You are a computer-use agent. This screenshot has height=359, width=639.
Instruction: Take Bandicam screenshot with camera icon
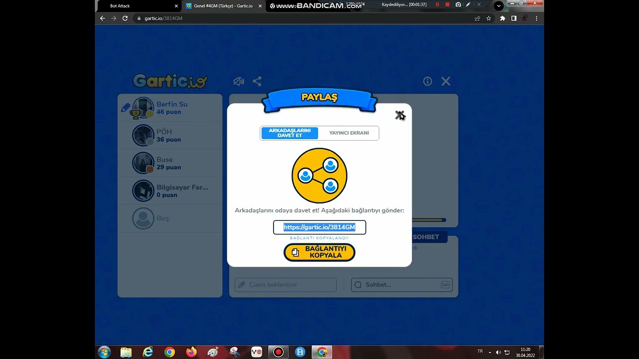[458, 4]
